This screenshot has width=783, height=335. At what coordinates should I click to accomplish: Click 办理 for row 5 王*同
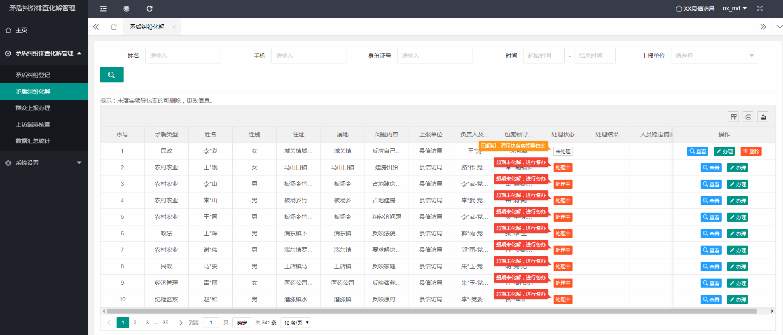(x=738, y=217)
